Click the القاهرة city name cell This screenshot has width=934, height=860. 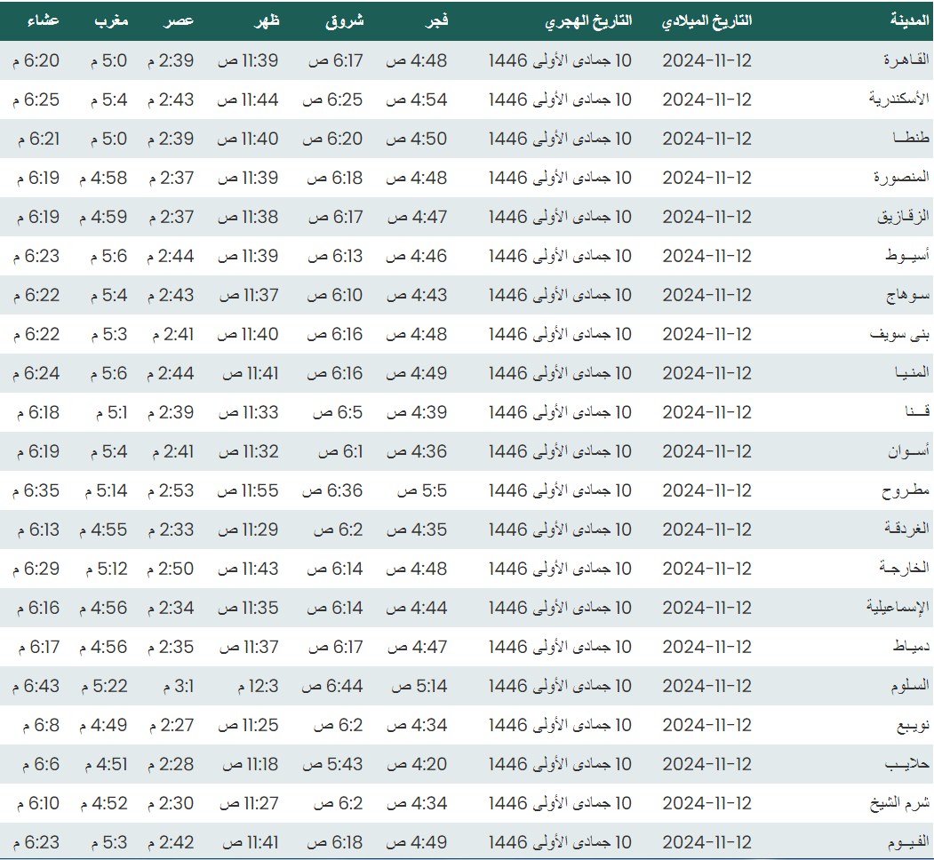click(906, 60)
